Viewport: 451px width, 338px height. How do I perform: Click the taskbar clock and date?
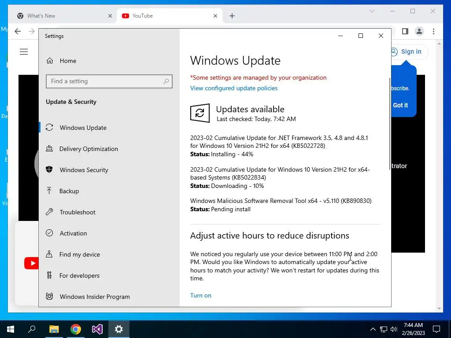[x=413, y=329]
